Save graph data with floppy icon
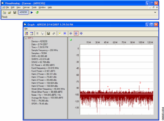This screenshot has width=164, height=121. coord(49,33)
